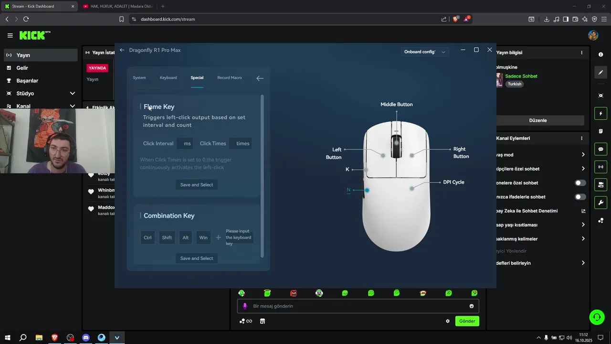Click the info icon in right sidebar
Viewport: 611px width, 344px height.
[x=600, y=54]
